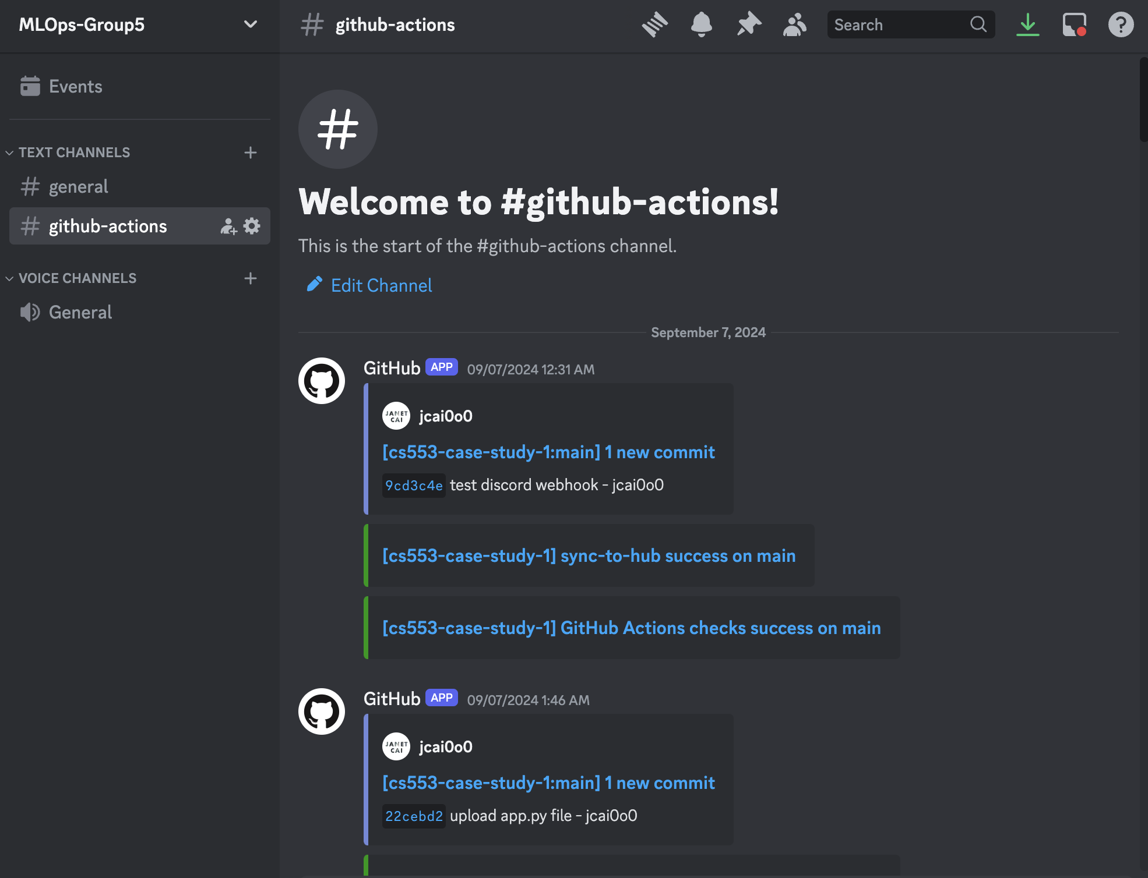Screen dimensions: 1148x878
Task: Show pinned messages pin icon
Action: (748, 24)
